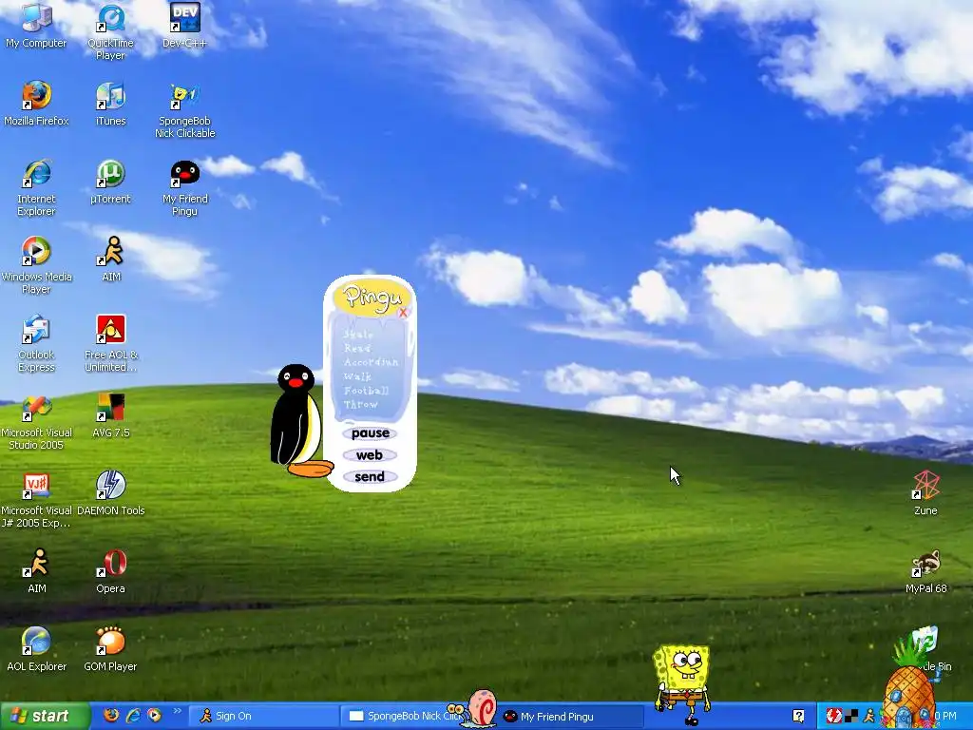
Task: Open iTunes desktop shortcut
Action: 110,104
